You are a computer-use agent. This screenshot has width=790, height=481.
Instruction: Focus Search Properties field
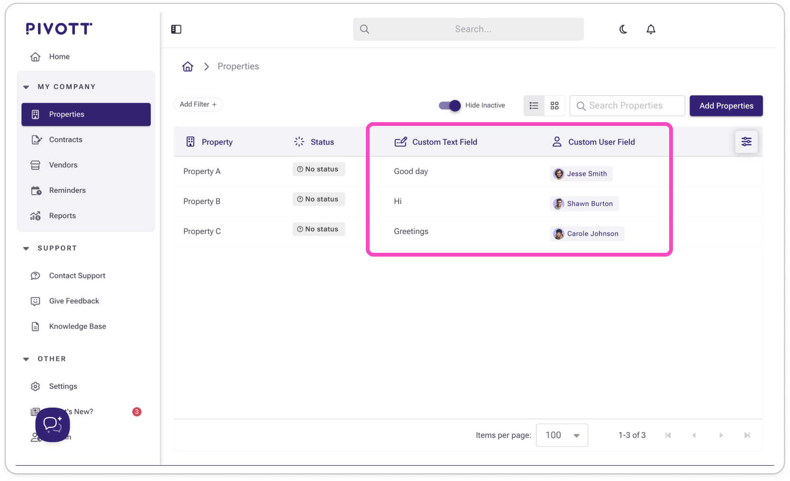tap(627, 106)
